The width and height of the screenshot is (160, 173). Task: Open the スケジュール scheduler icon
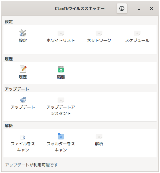click(137, 33)
